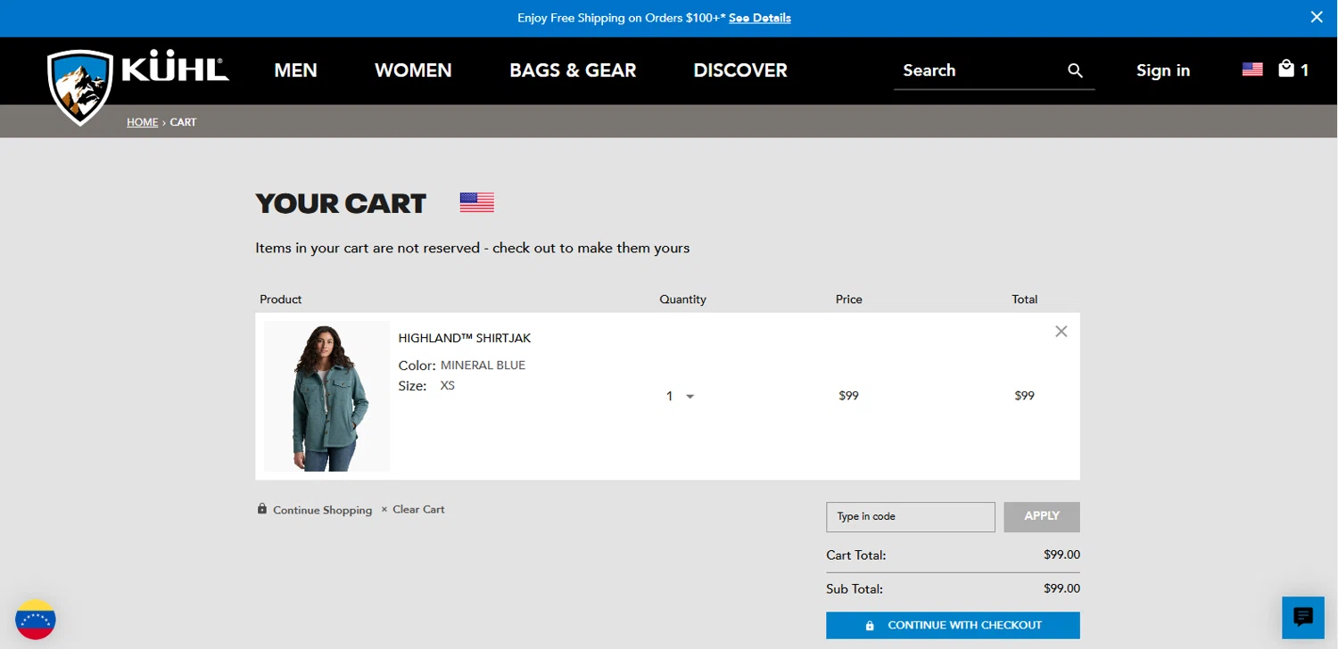
Task: Click the MINERAL BLUE color value
Action: coord(483,366)
